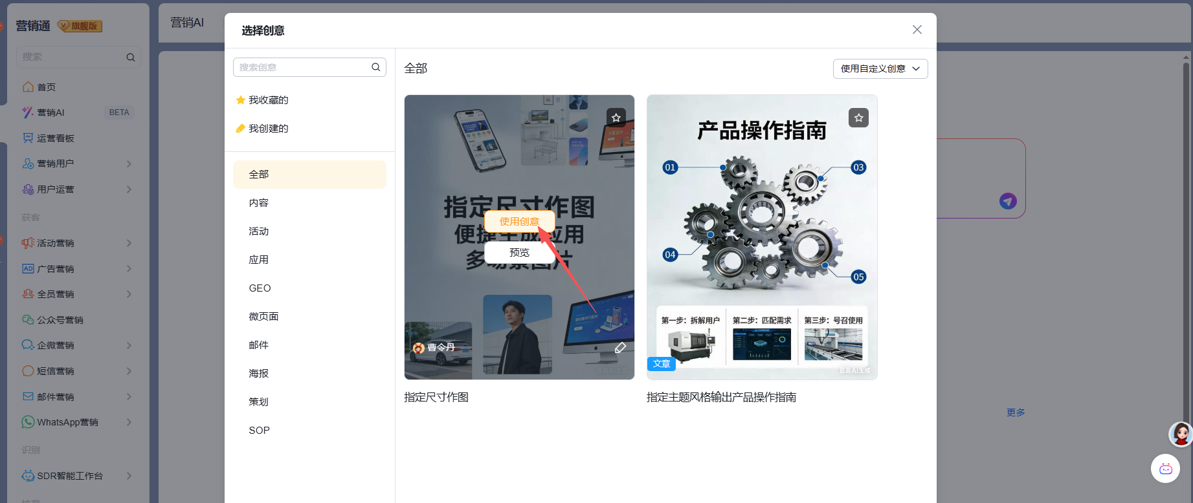Click the 活动营销 megaphone icon
This screenshot has height=503, width=1193.
point(28,243)
